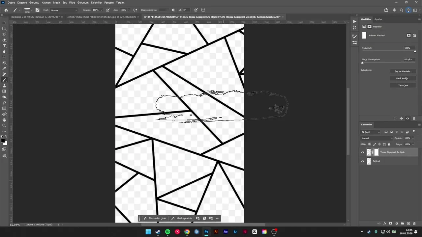
Task: Click Add layer mask icon in Layers panel
Action: point(391,224)
